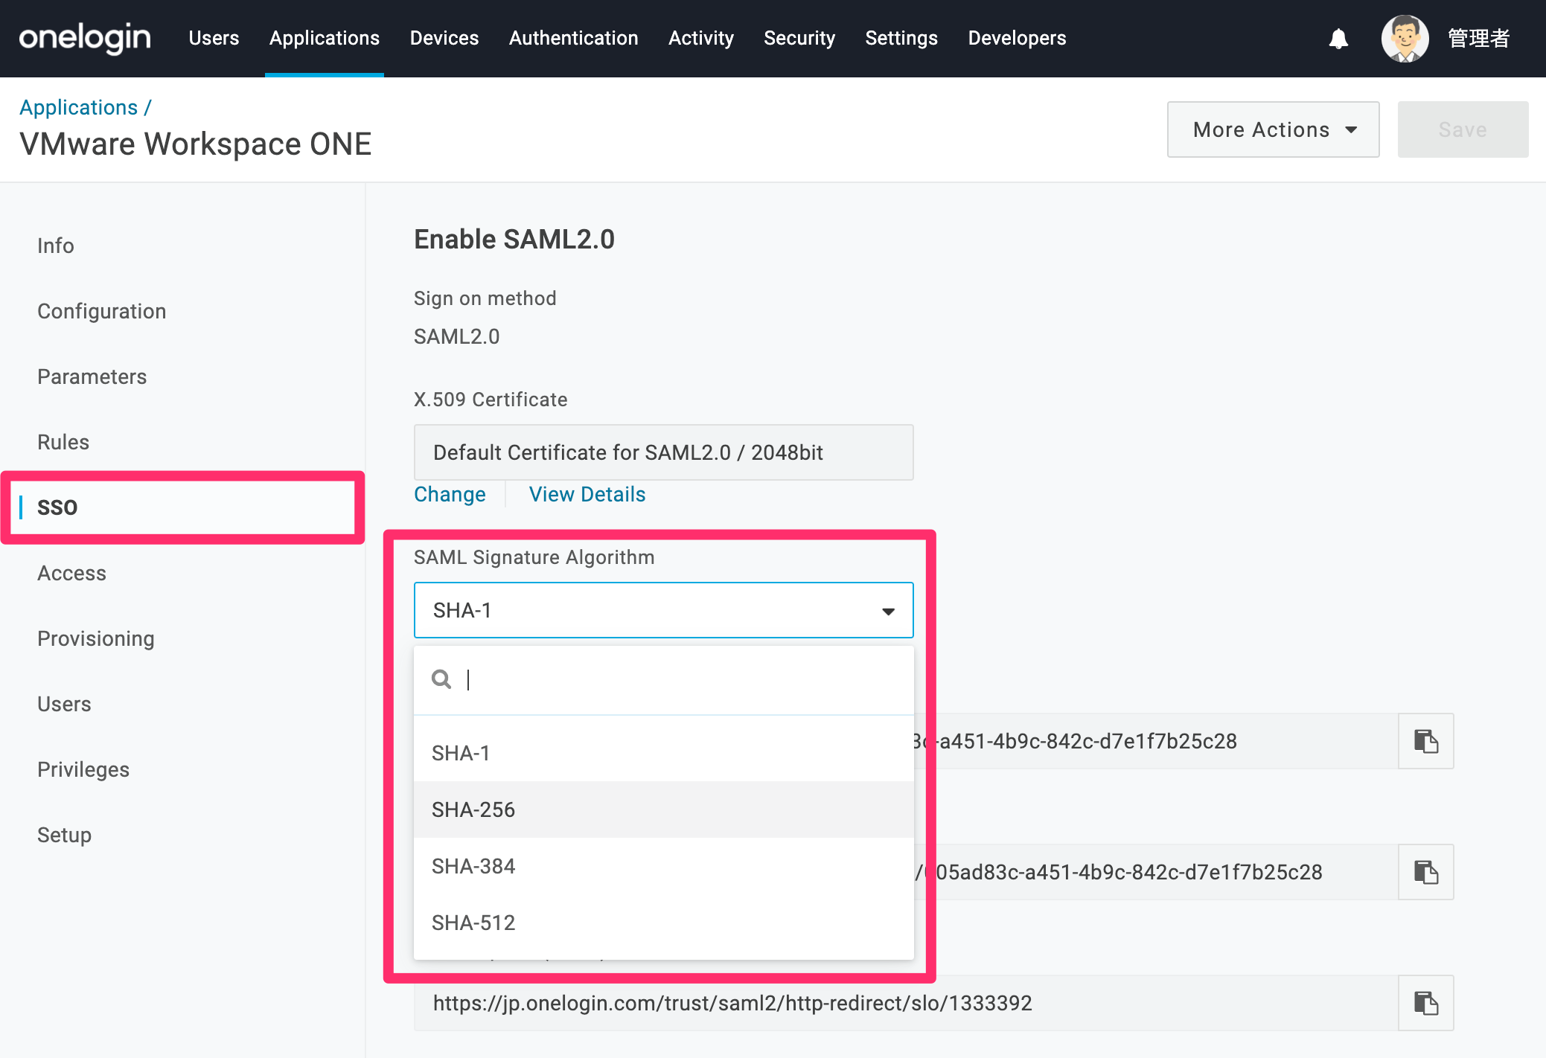The image size is (1546, 1058).
Task: Open the Devices top menu
Action: [444, 38]
